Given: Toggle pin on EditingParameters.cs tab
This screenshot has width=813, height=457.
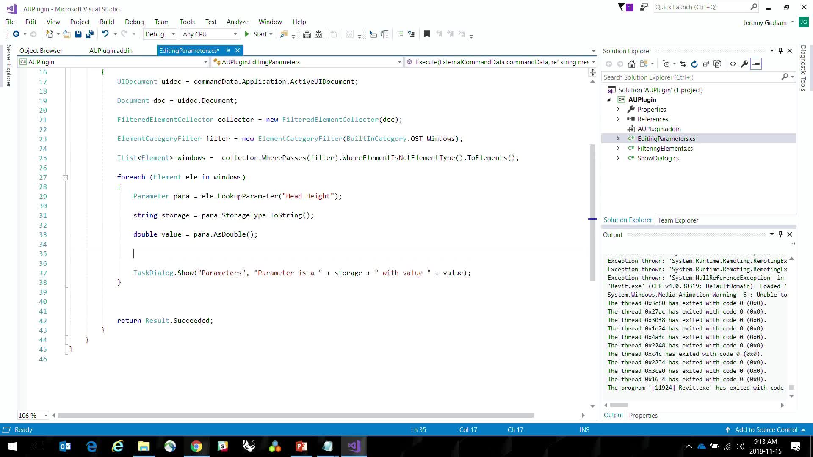Looking at the screenshot, I should coord(227,50).
